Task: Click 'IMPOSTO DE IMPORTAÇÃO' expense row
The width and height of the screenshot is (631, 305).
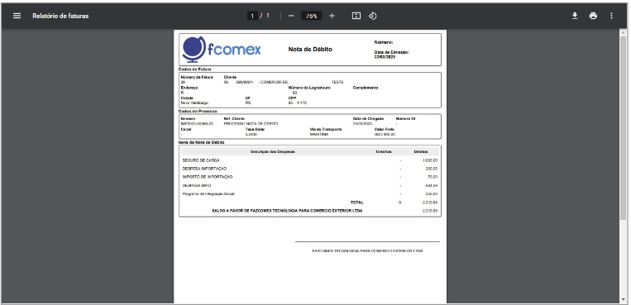Action: coord(310,177)
